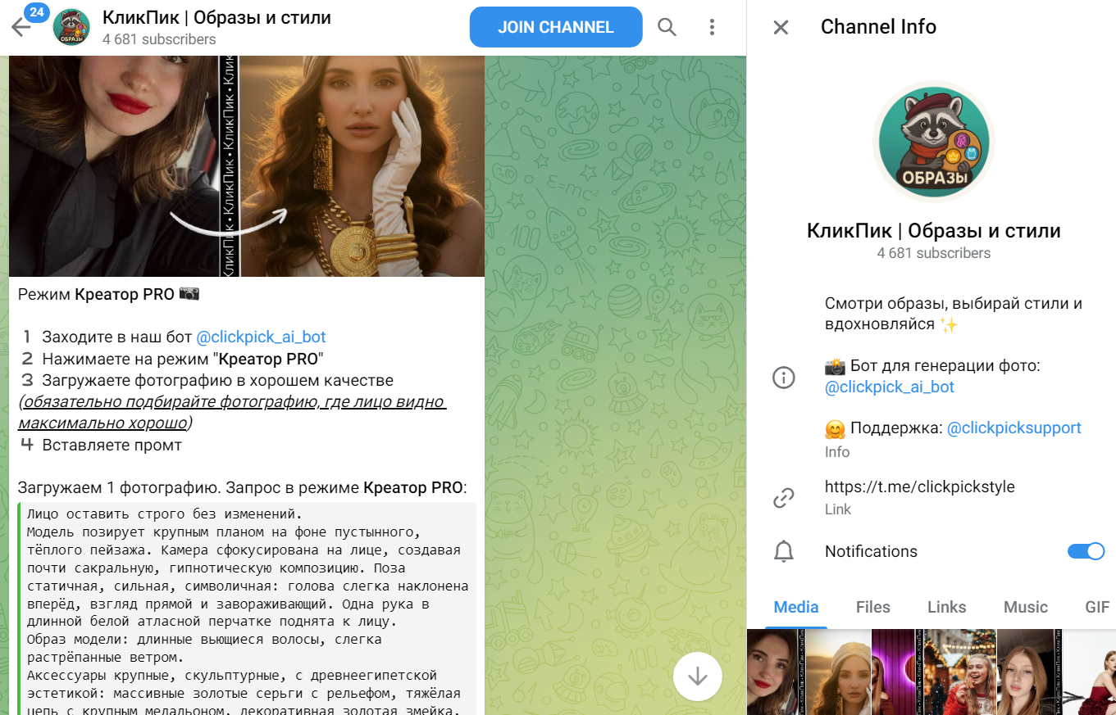Open the search icon in chat header
The width and height of the screenshot is (1116, 715).
[667, 27]
